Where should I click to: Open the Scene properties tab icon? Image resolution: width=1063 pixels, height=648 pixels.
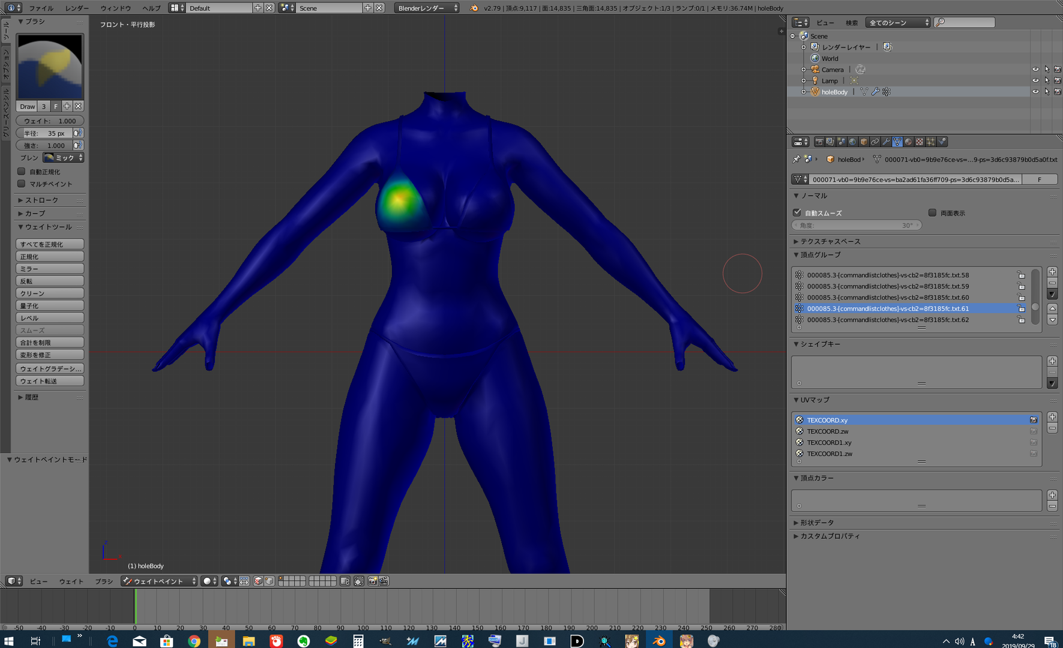click(841, 142)
